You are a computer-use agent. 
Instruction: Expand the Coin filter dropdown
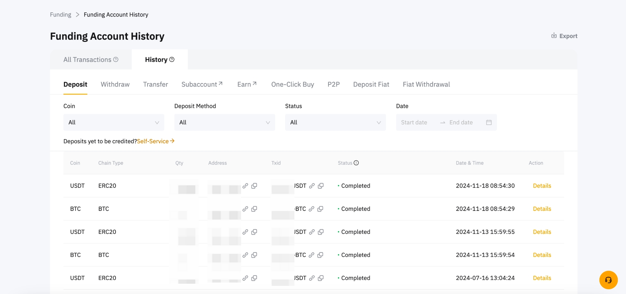114,122
